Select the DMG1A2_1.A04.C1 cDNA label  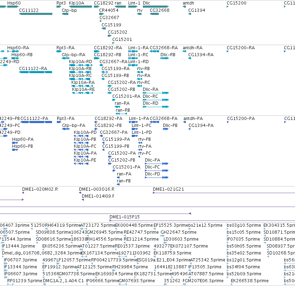[63, 280]
